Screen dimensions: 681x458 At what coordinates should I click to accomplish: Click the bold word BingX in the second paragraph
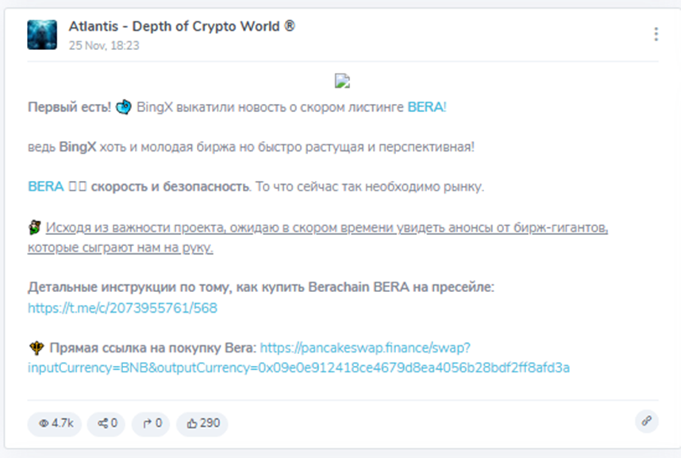coord(77,147)
